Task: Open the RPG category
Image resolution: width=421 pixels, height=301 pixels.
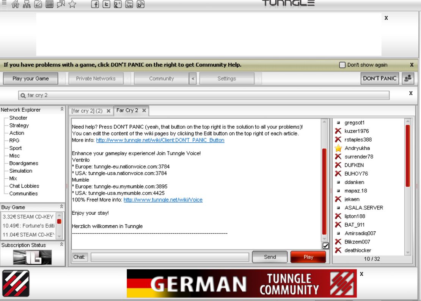Action: (x=14, y=140)
